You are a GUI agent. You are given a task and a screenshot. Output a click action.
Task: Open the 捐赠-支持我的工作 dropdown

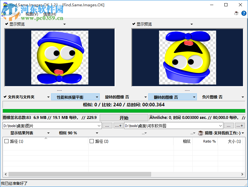point(243,133)
